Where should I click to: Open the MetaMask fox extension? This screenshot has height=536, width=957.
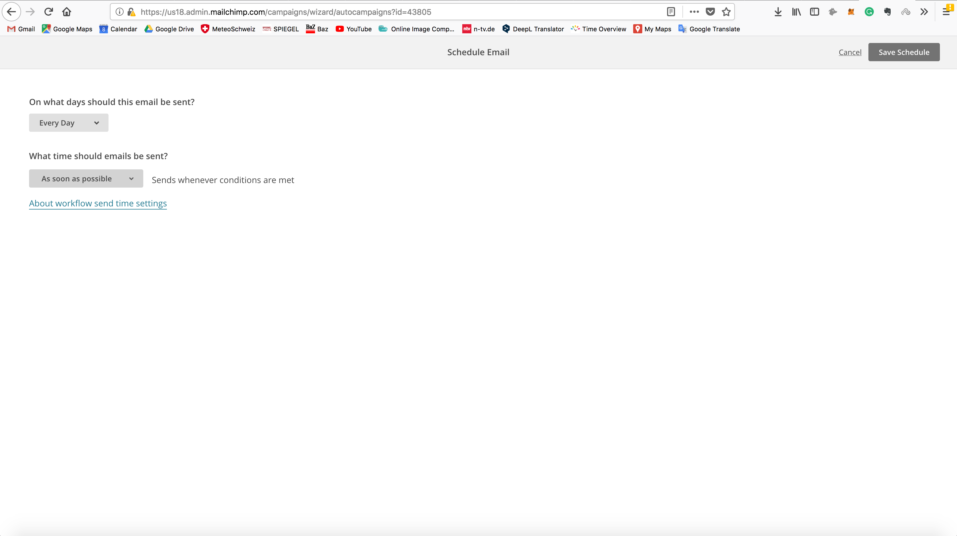(851, 12)
